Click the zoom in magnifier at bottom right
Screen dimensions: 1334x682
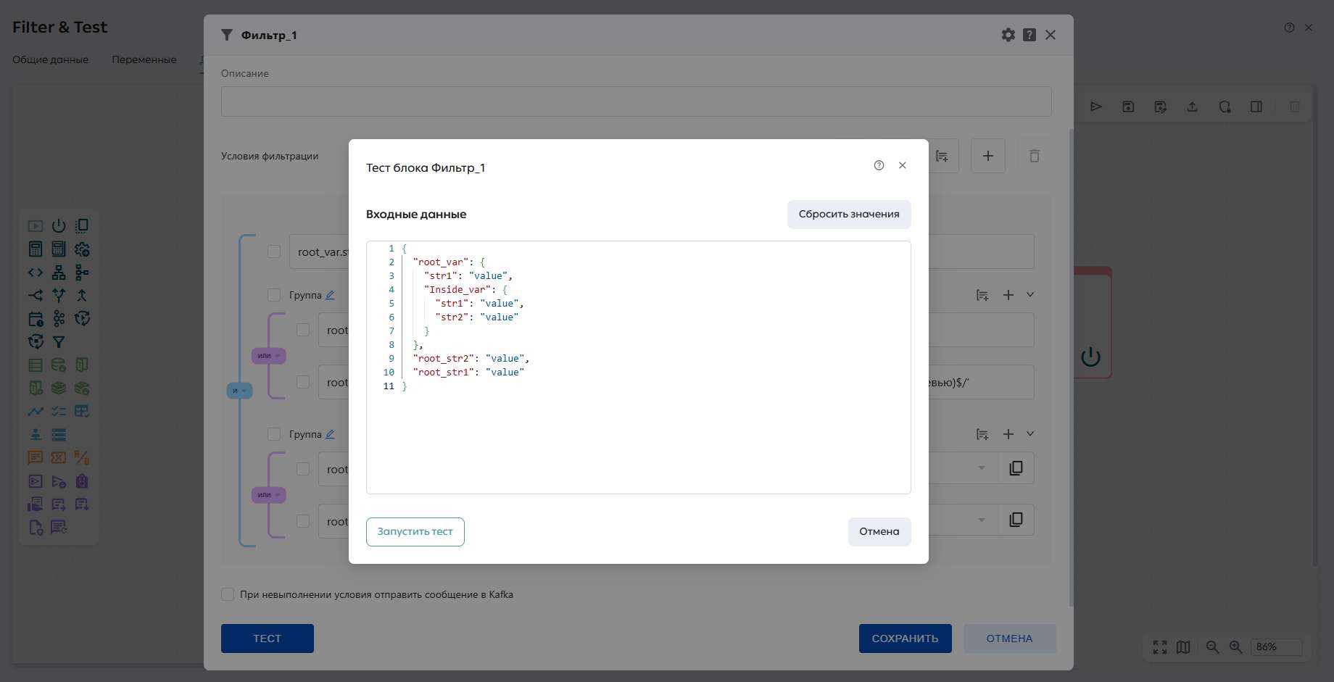[x=1235, y=647]
